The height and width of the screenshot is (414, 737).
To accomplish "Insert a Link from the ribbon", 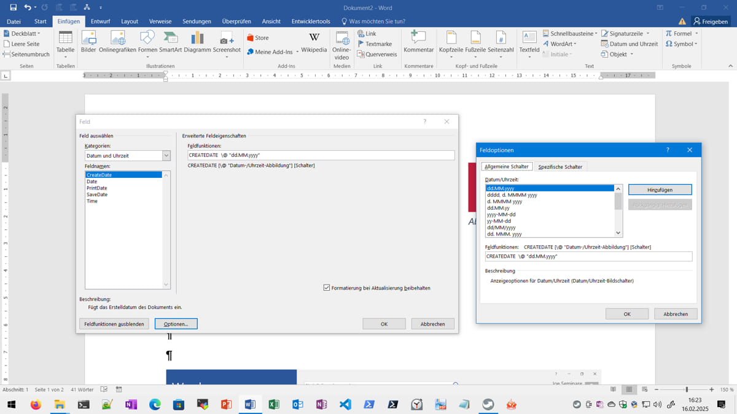I will pos(367,34).
